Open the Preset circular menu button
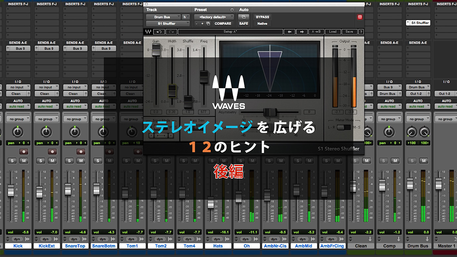Image resolution: width=457 pixels, height=257 pixels. coord(232,10)
